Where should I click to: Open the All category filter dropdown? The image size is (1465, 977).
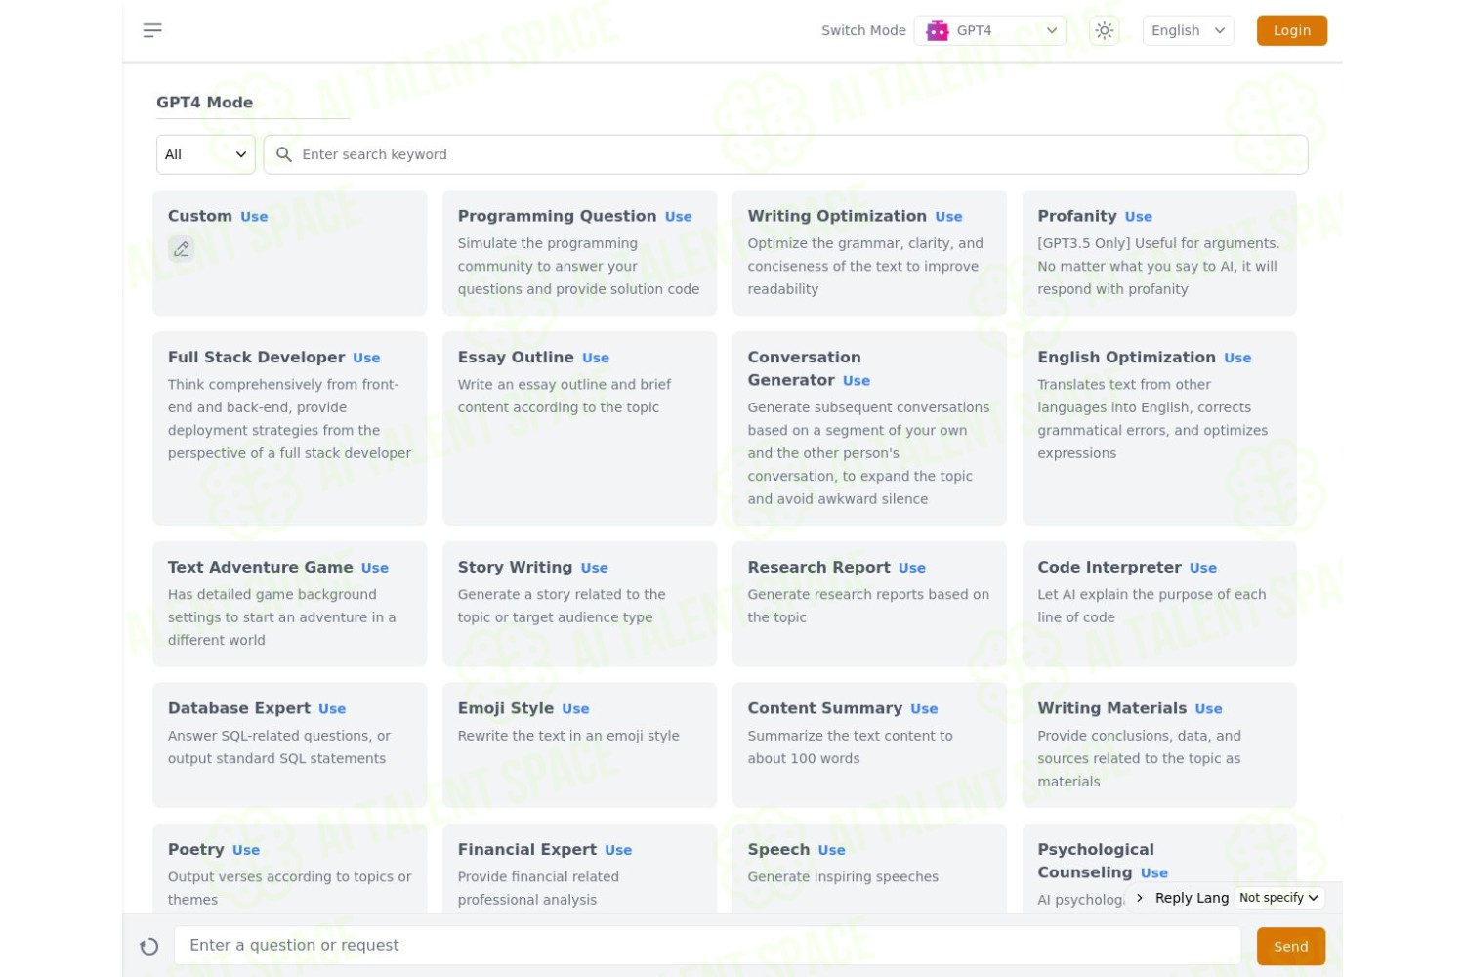pyautogui.click(x=206, y=154)
